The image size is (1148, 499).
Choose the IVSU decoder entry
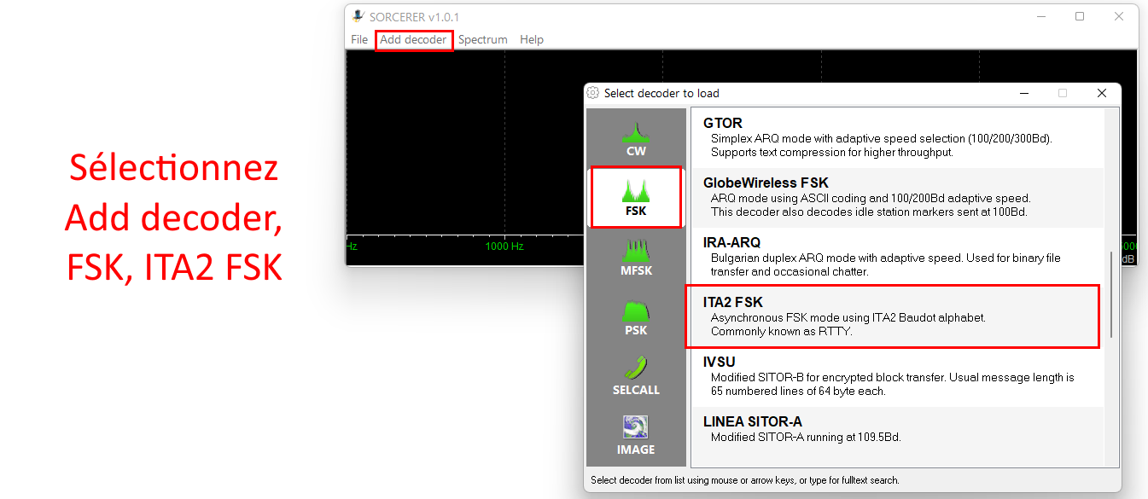(x=897, y=376)
